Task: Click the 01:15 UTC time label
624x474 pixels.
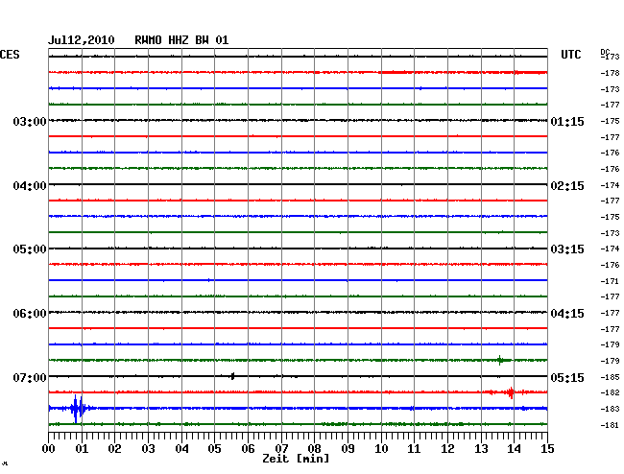Action: click(567, 122)
